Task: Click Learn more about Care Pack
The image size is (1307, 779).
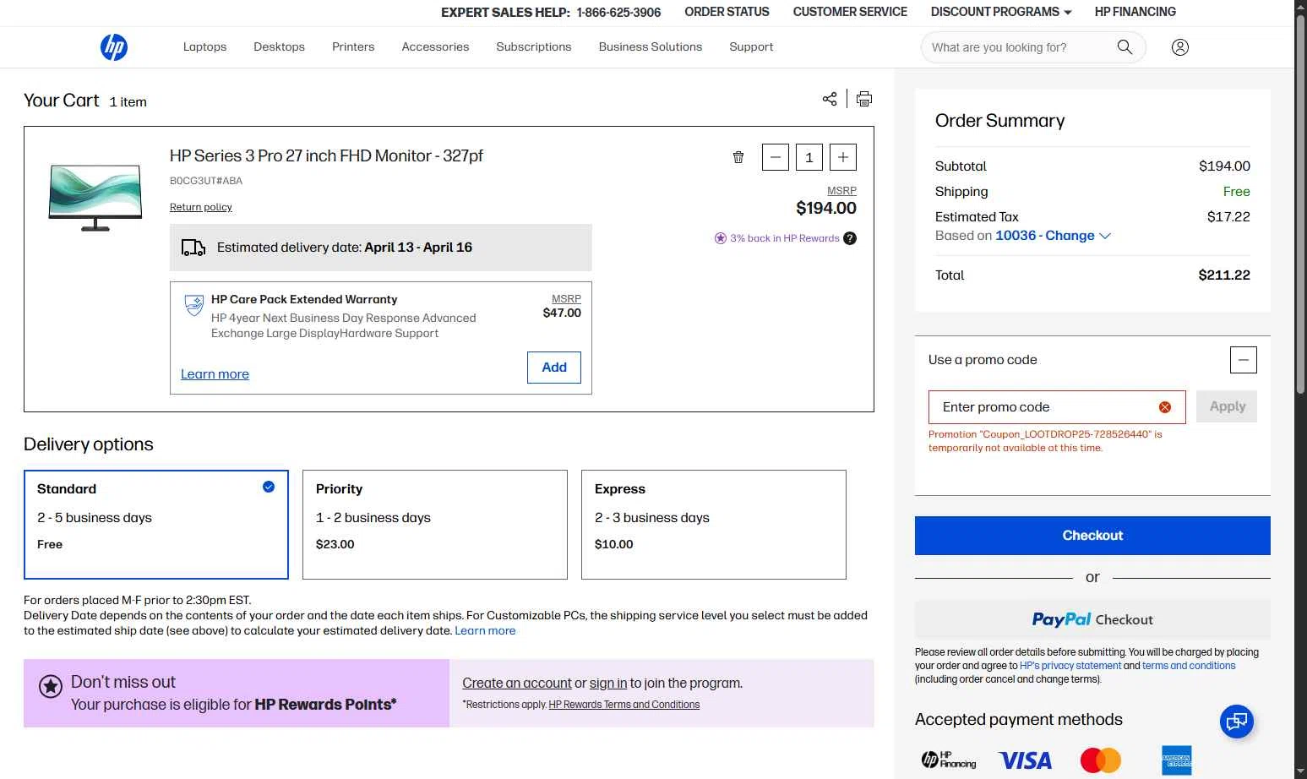Action: point(215,374)
